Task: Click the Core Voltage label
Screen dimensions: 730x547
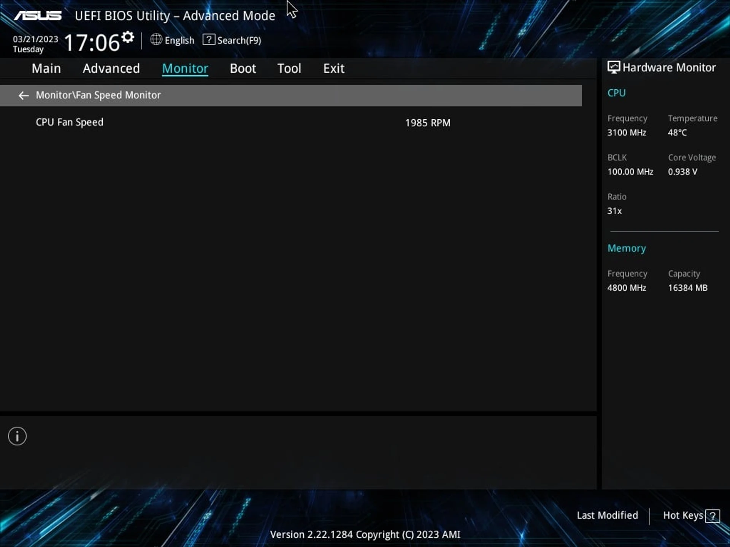Action: [x=692, y=158]
